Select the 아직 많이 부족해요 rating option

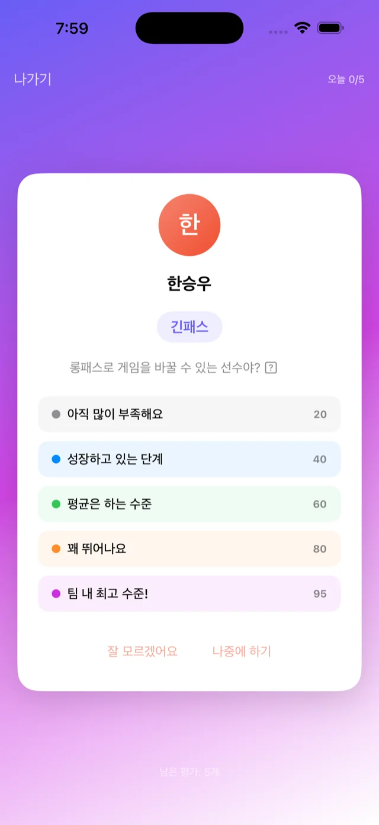(189, 414)
